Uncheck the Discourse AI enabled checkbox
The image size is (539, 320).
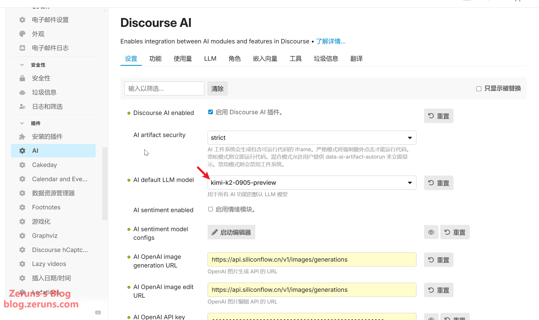[x=210, y=112]
